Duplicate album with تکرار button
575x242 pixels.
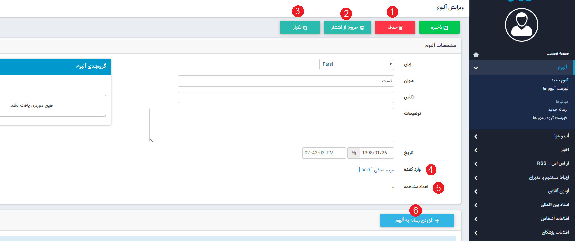click(300, 28)
